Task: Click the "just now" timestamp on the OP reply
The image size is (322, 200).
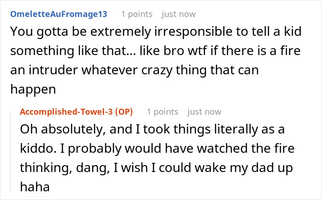Action: coord(204,111)
